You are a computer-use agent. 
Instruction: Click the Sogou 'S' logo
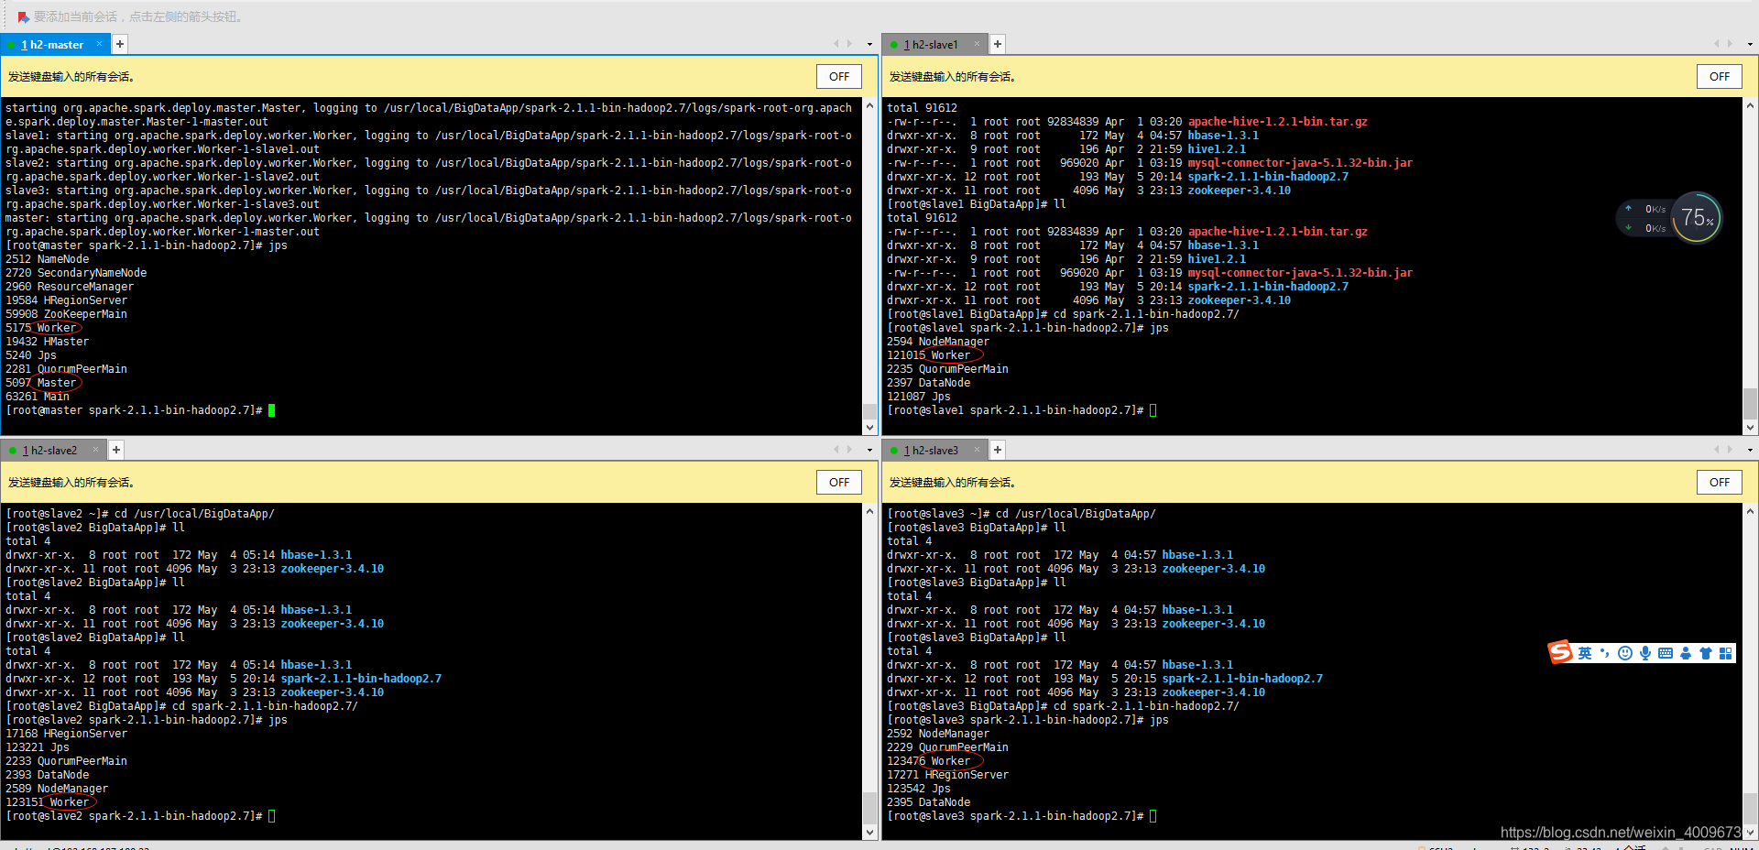1562,652
